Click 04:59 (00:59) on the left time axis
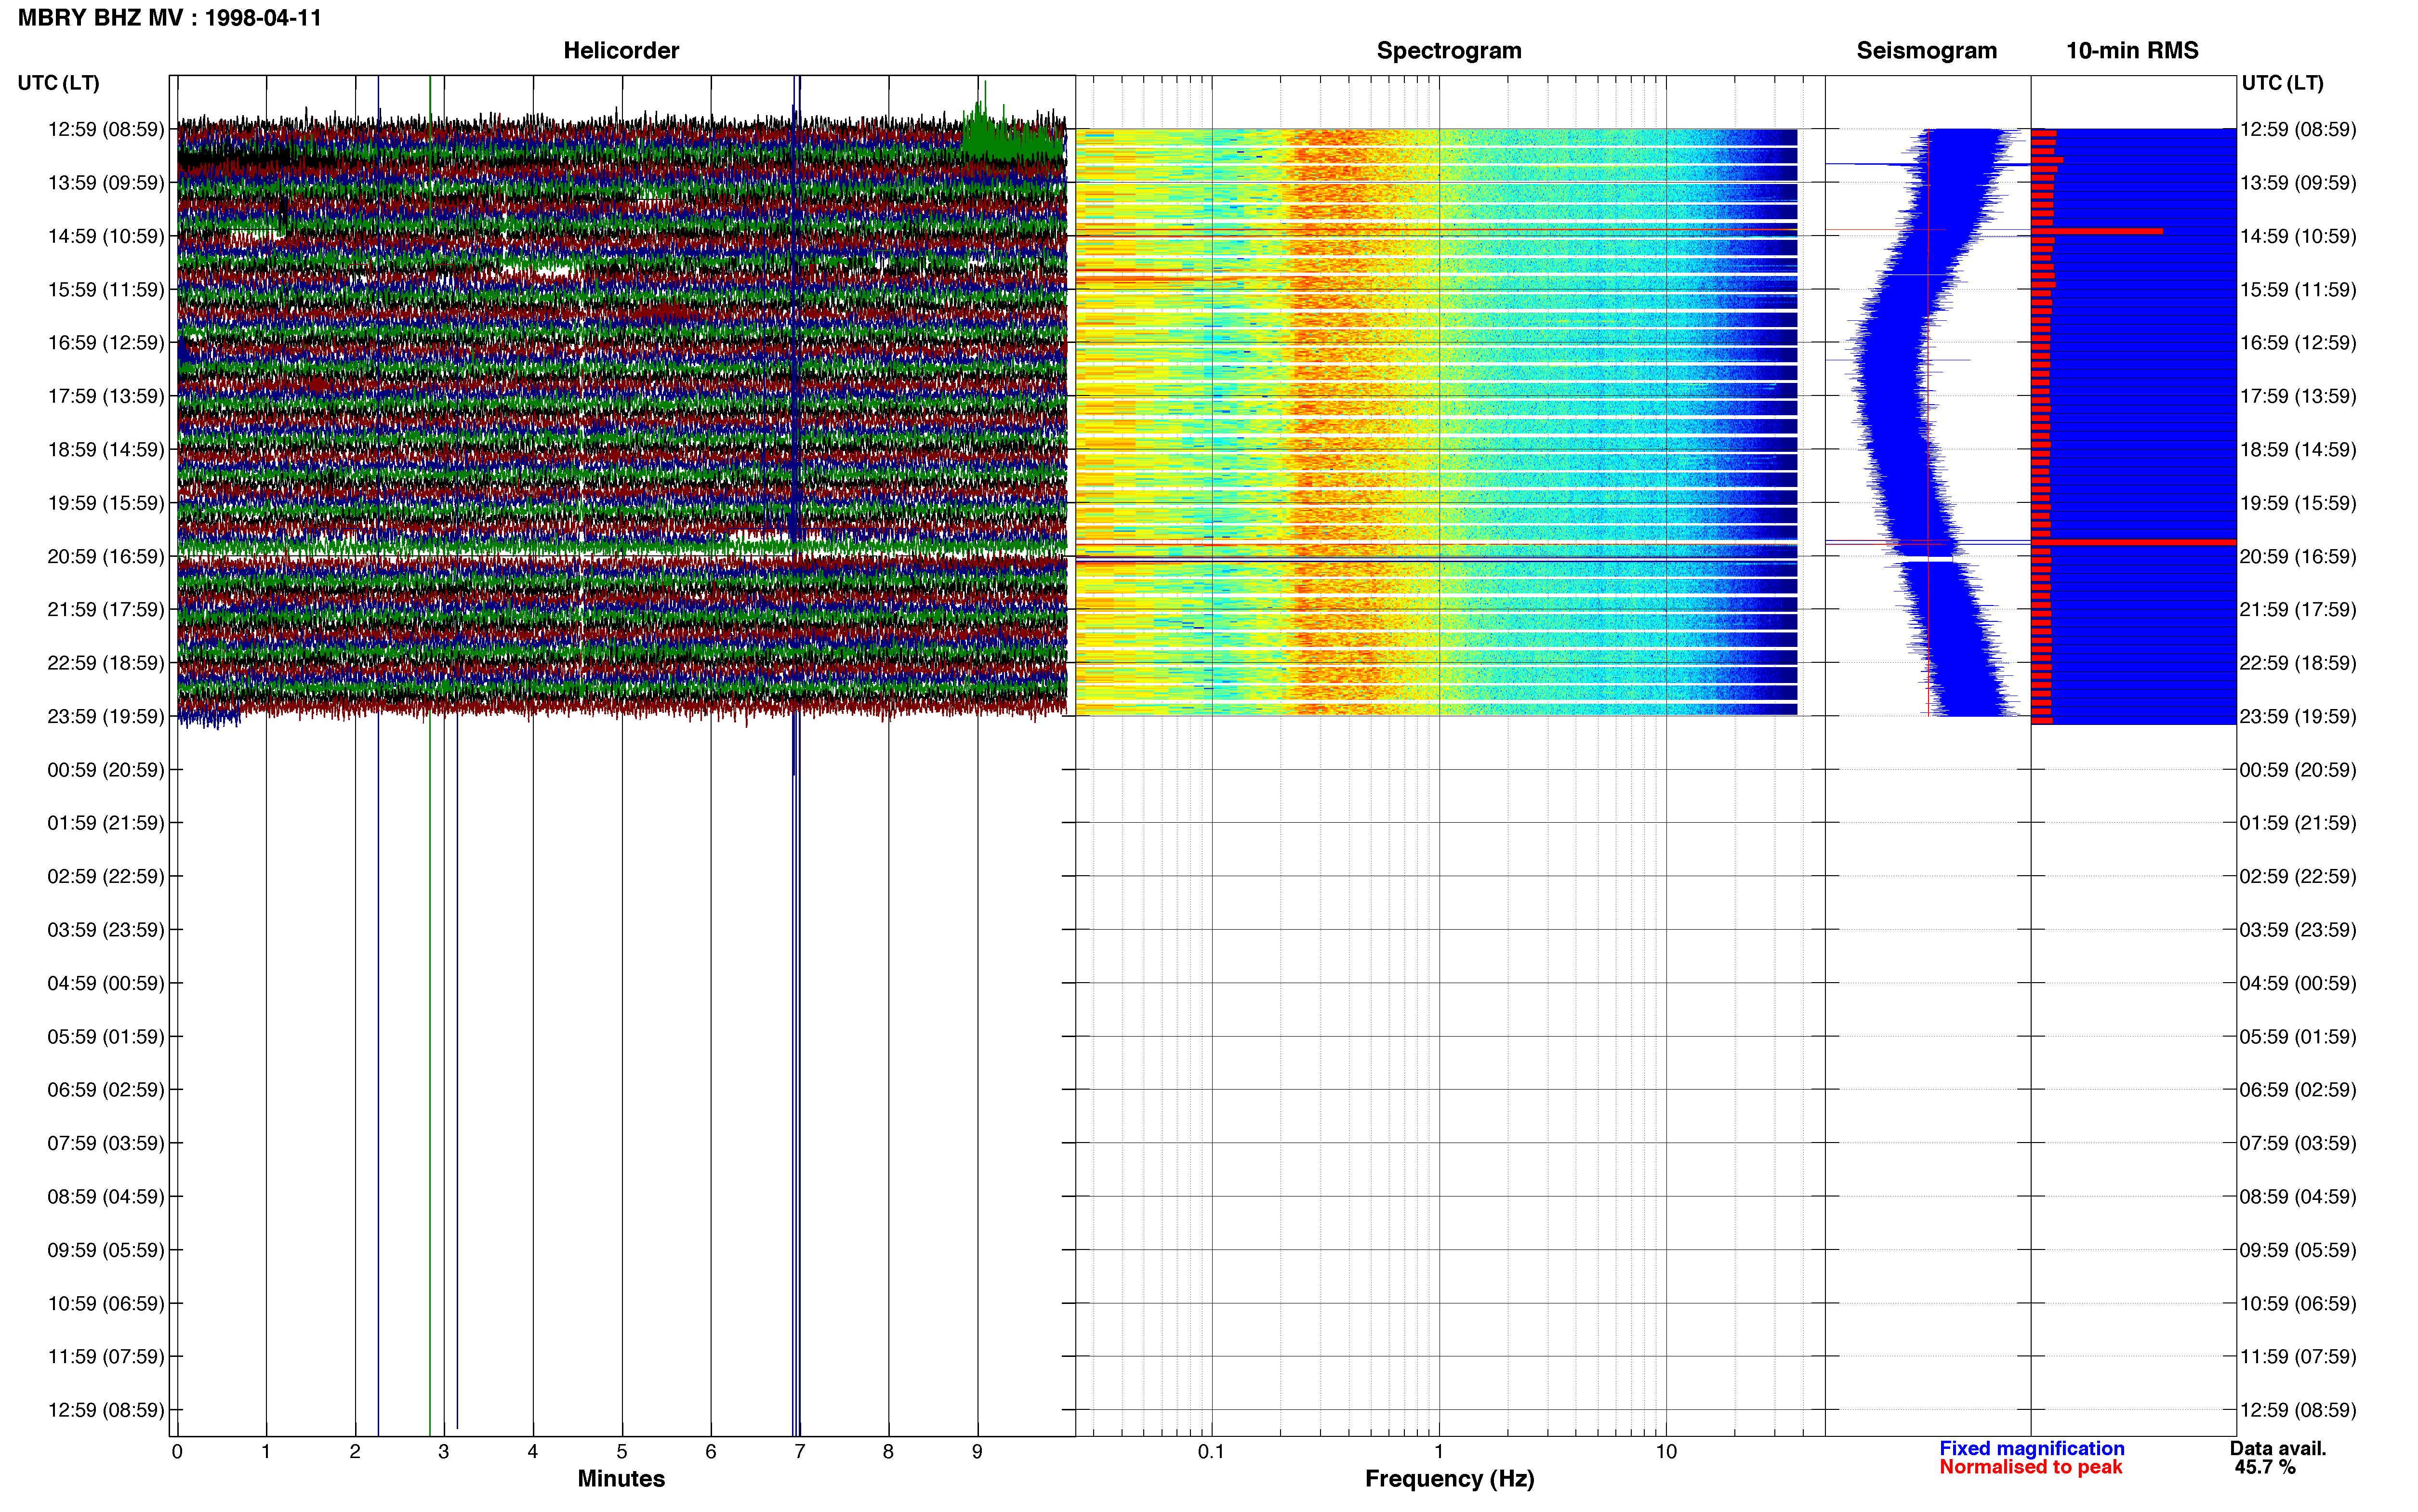The width and height of the screenshot is (2418, 1512). tap(106, 983)
